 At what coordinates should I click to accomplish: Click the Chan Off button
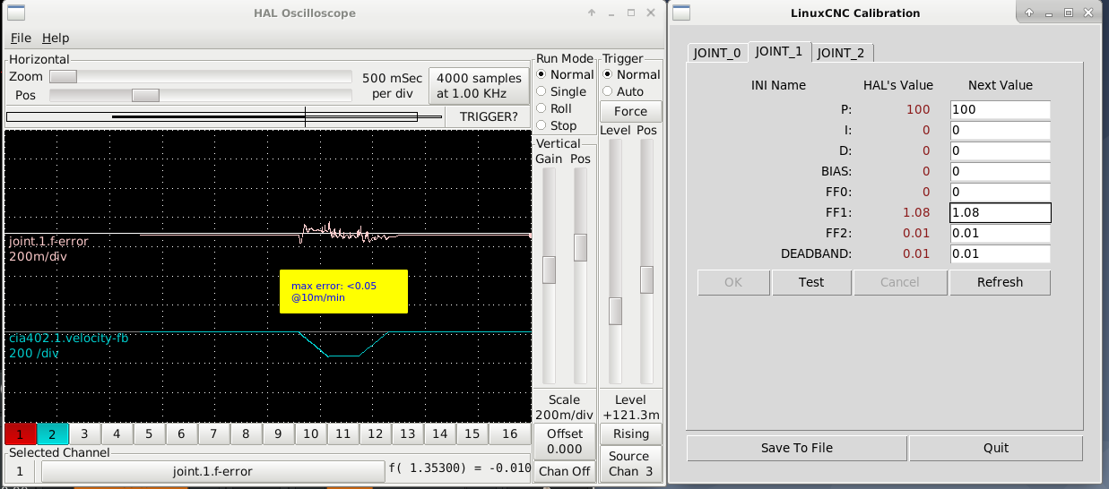(565, 471)
